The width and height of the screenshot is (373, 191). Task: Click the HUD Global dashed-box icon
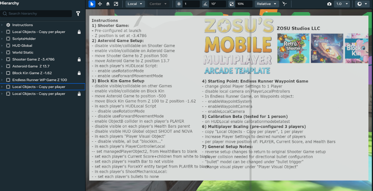pyautogui.click(x=8, y=46)
